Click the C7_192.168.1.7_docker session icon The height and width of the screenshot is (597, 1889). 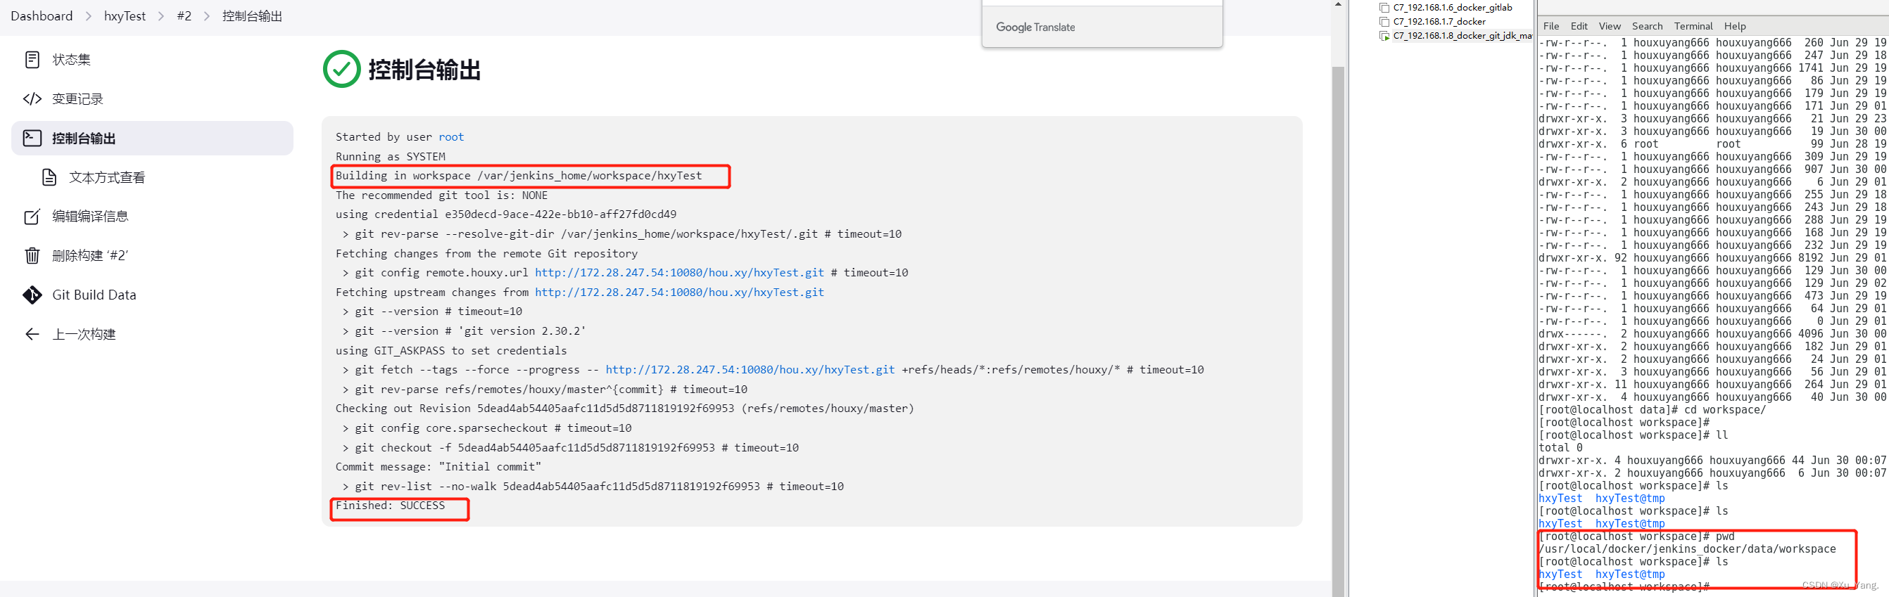[1384, 22]
